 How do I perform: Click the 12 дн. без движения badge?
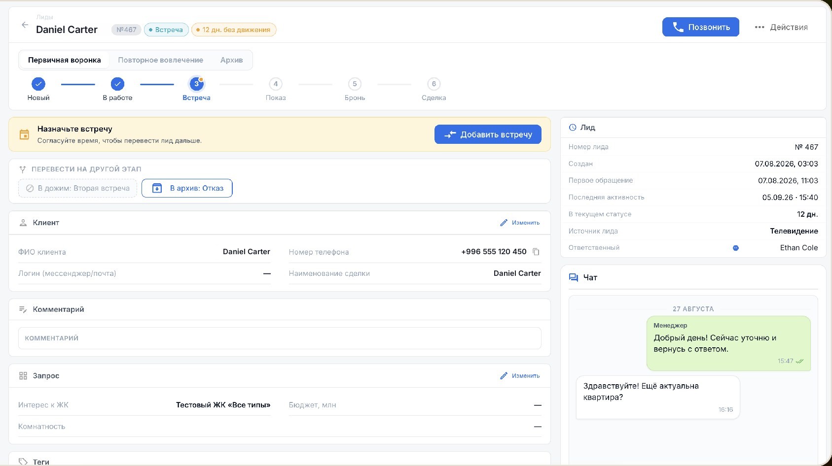pyautogui.click(x=234, y=30)
